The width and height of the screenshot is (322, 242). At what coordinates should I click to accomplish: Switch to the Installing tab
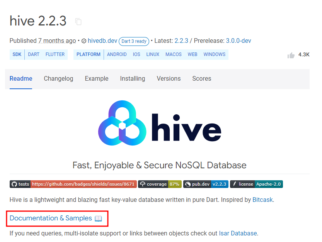point(133,79)
